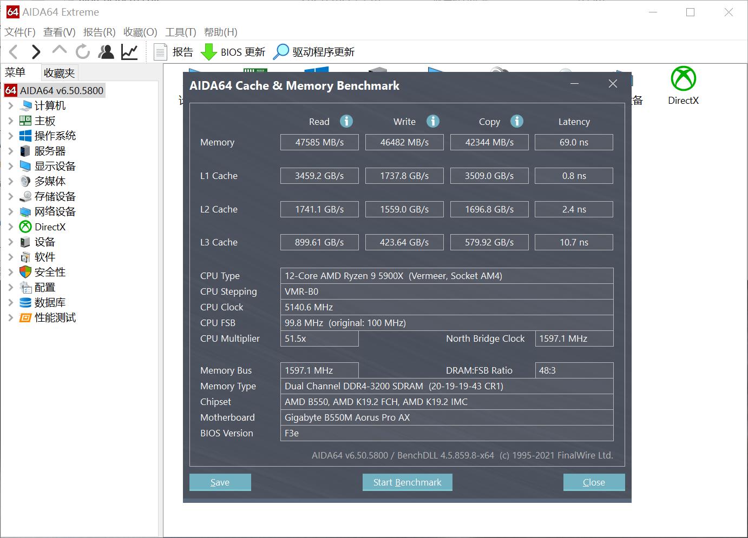Click the Save button
The image size is (748, 538).
[x=220, y=482]
